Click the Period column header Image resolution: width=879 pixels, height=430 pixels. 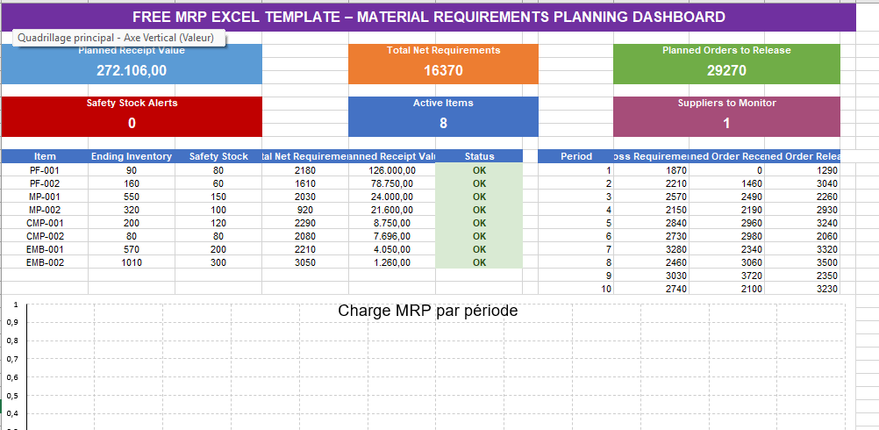[x=576, y=156]
